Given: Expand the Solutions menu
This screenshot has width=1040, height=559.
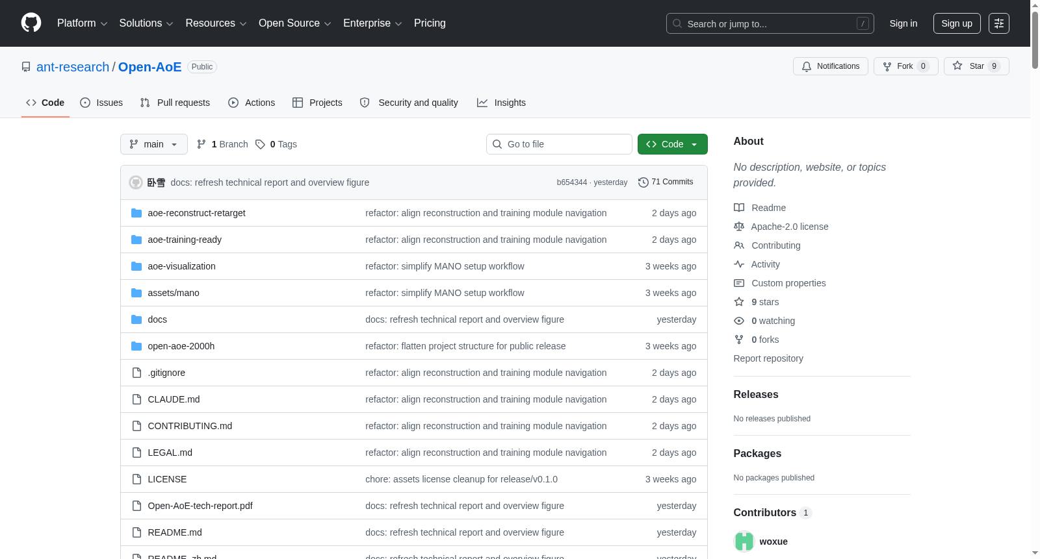Looking at the screenshot, I should [146, 23].
